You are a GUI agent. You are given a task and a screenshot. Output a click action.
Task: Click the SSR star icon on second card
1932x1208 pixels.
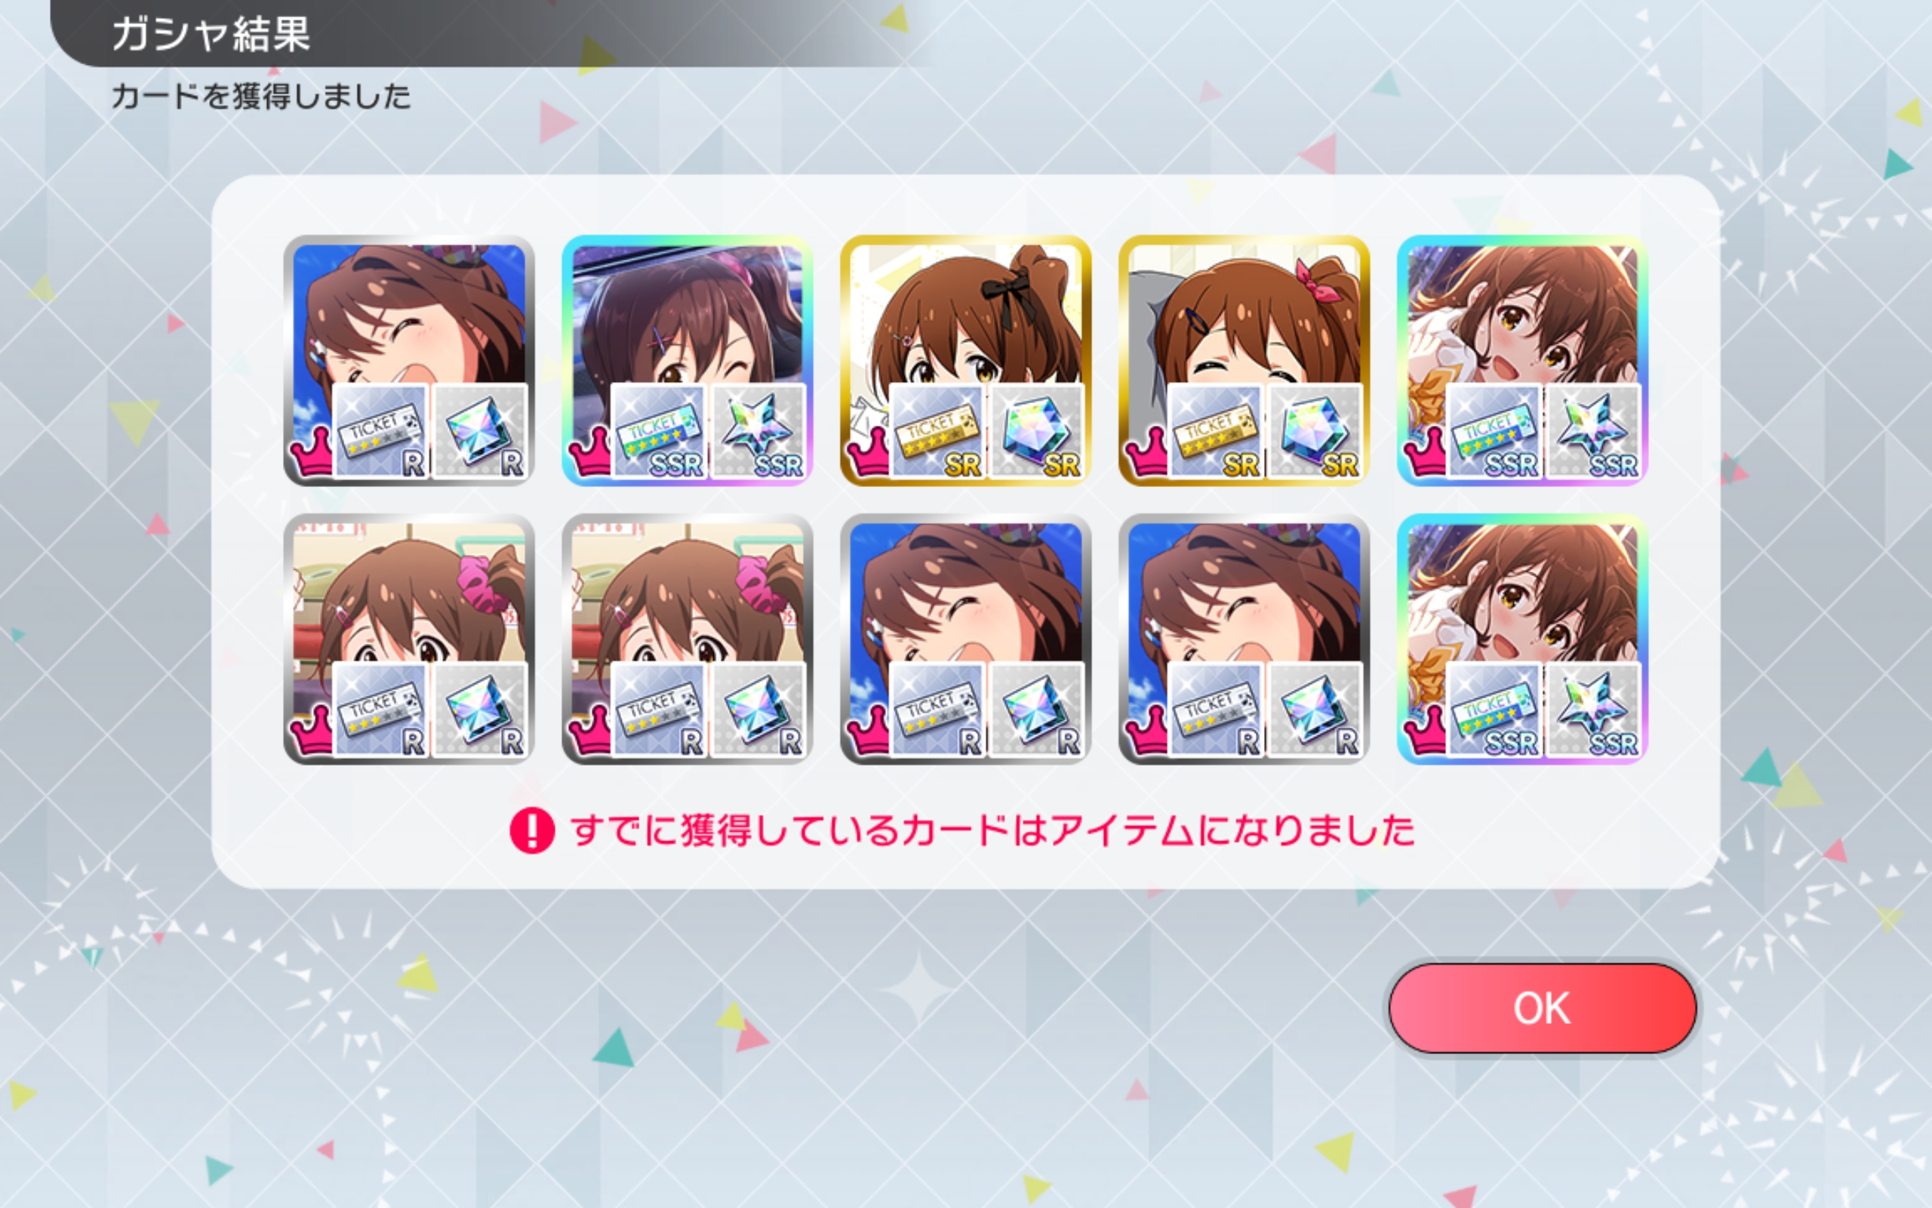[758, 430]
